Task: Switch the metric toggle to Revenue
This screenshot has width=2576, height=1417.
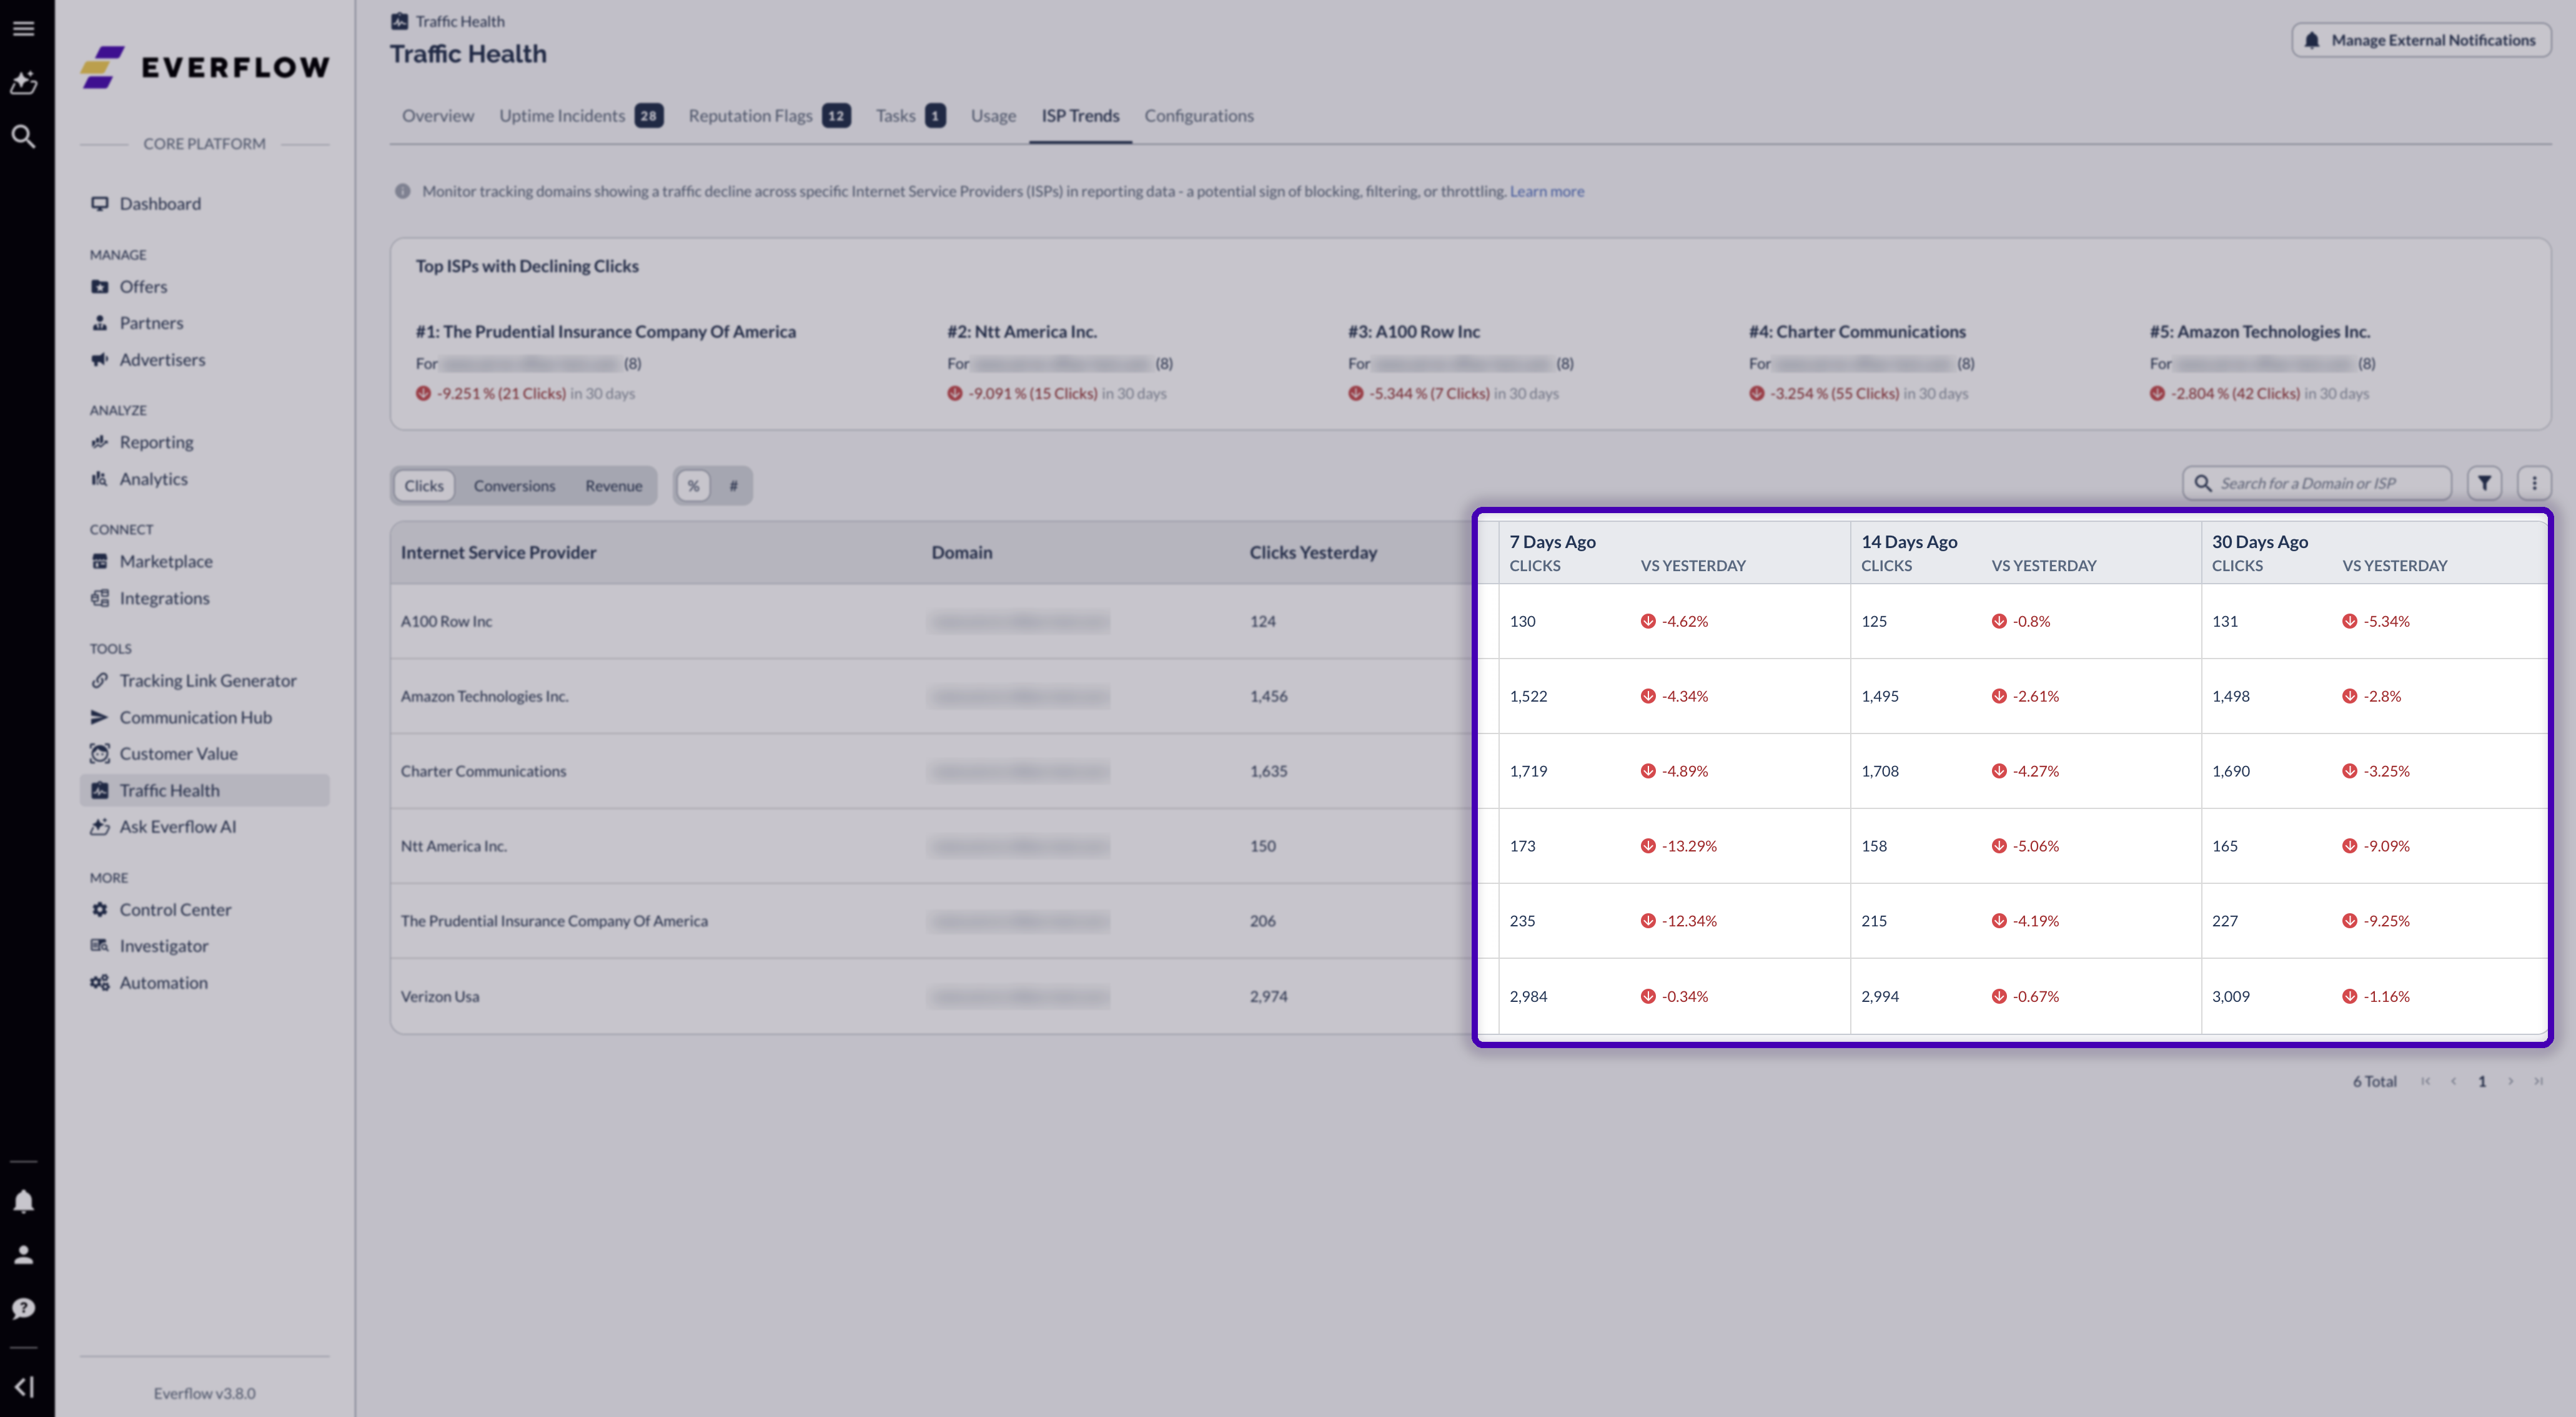Action: (x=614, y=486)
